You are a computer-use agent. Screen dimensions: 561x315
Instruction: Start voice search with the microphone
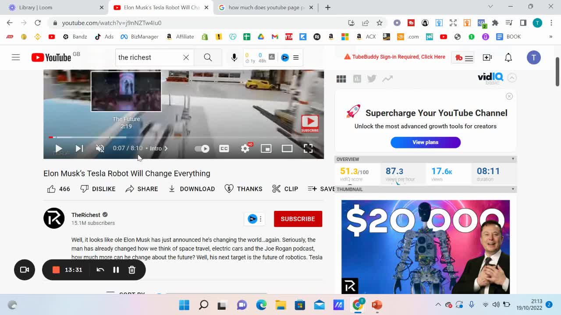pos(234,57)
